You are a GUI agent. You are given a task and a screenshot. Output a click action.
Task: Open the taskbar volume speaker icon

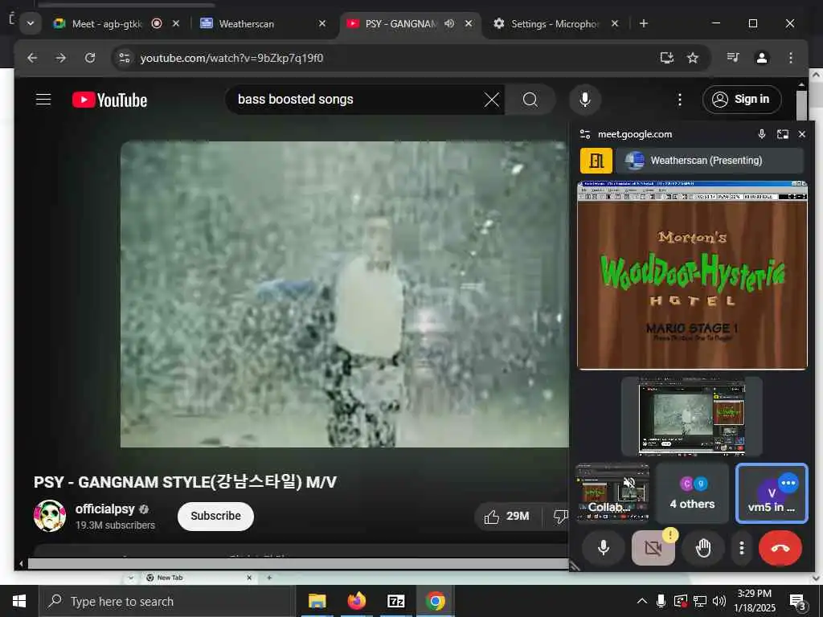[719, 601]
